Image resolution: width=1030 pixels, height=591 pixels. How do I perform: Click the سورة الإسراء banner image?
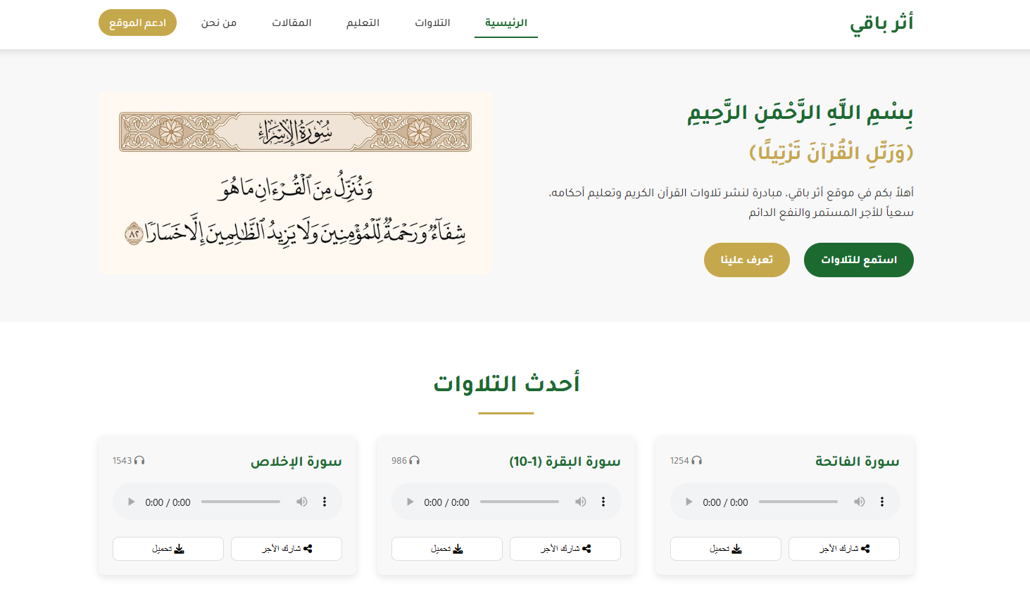(x=296, y=182)
